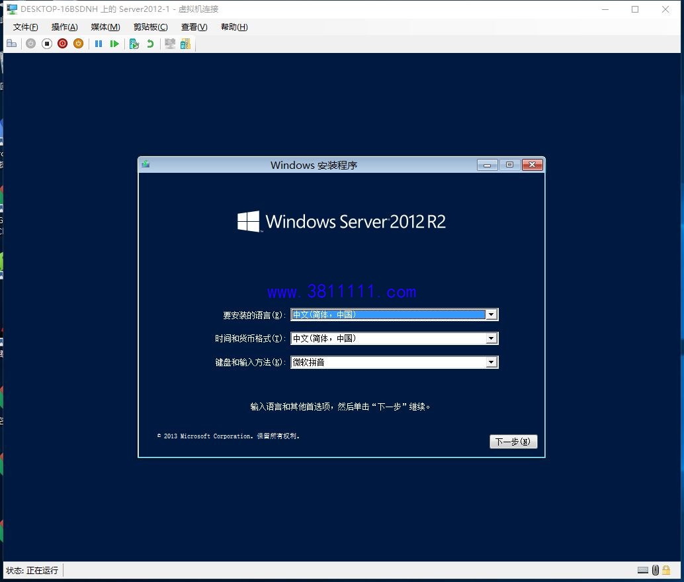Click the 输入语言和其他首选项 instruction text

point(340,407)
